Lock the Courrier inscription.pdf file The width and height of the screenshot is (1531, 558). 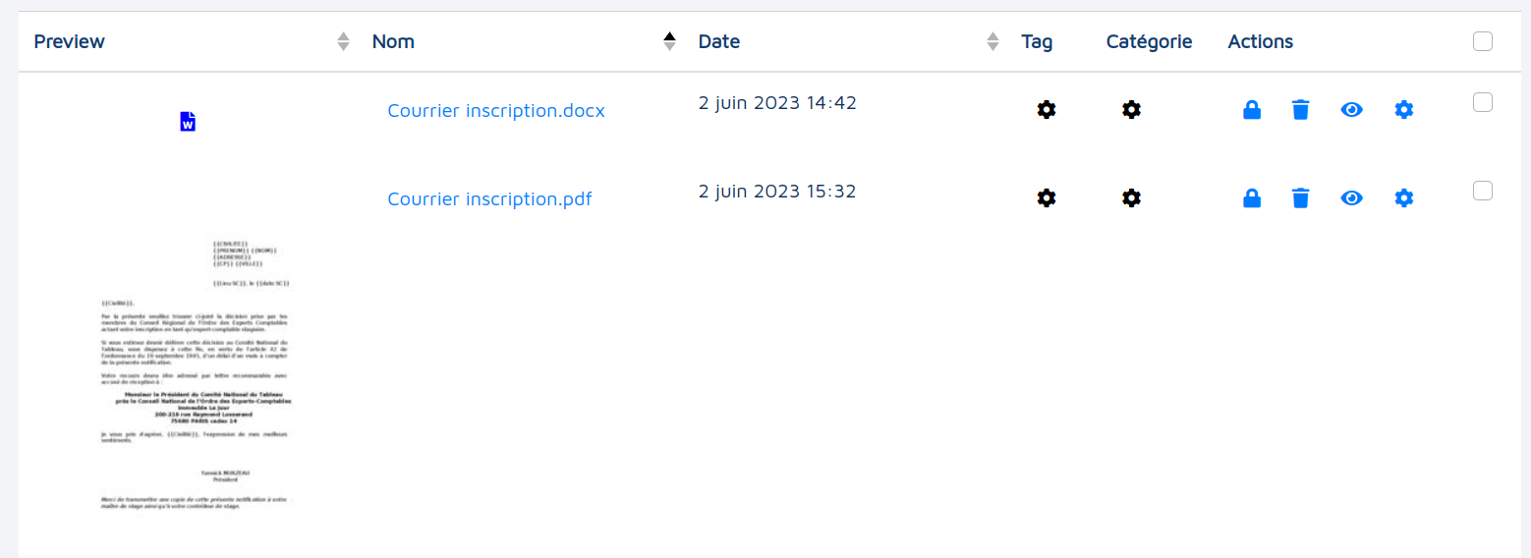(x=1252, y=198)
